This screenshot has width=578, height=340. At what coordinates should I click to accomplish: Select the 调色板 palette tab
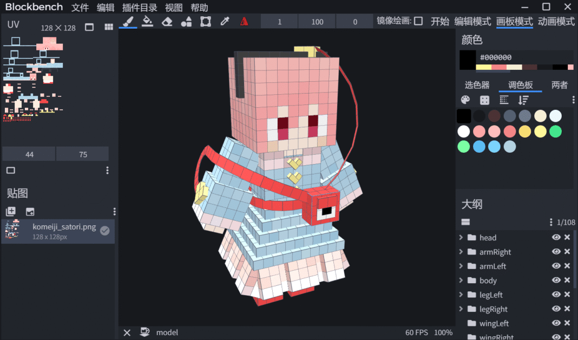(521, 85)
